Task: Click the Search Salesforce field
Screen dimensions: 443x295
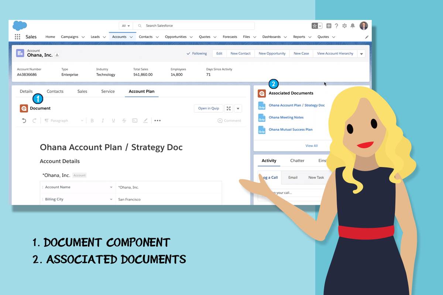Action: point(194,26)
